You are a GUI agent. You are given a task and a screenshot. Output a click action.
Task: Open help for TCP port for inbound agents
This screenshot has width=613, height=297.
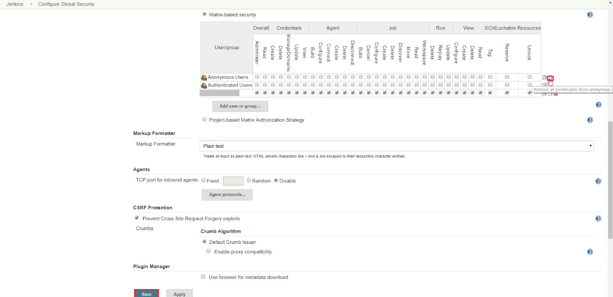(x=598, y=181)
